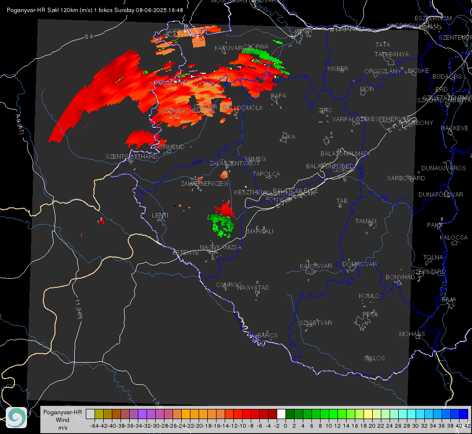The width and height of the screenshot is (472, 434).
Task: Click the KORMEND city label
Action: (169, 147)
